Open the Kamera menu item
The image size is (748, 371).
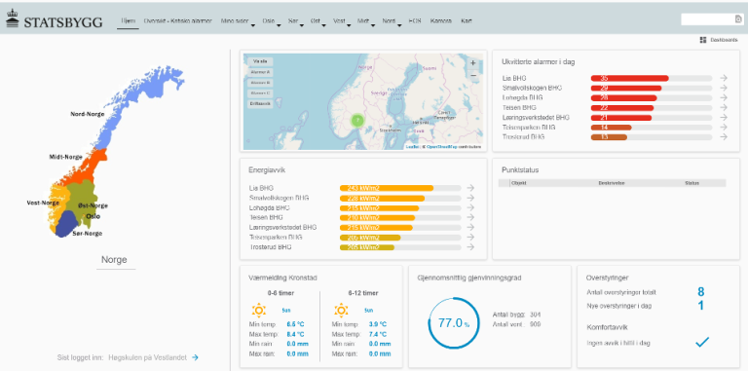(x=441, y=21)
